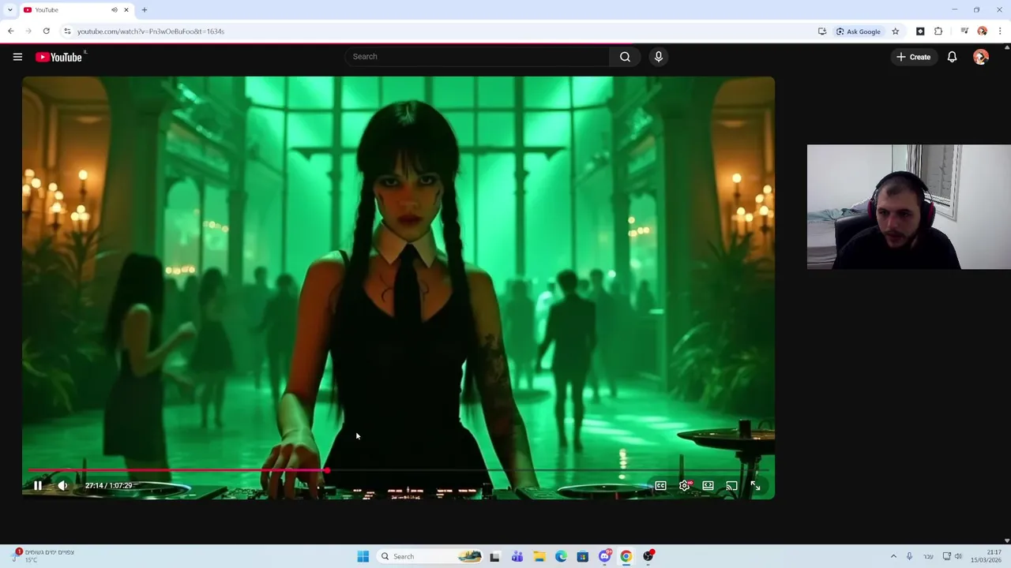Select the YouTube browser tab
The width and height of the screenshot is (1011, 568).
76,10
